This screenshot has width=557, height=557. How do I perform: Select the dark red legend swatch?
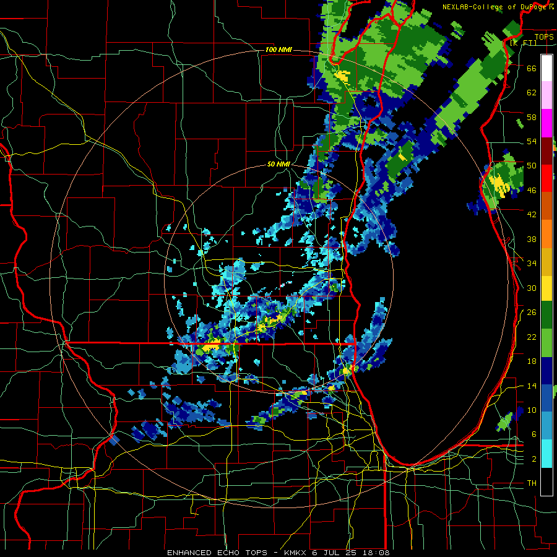click(x=546, y=150)
